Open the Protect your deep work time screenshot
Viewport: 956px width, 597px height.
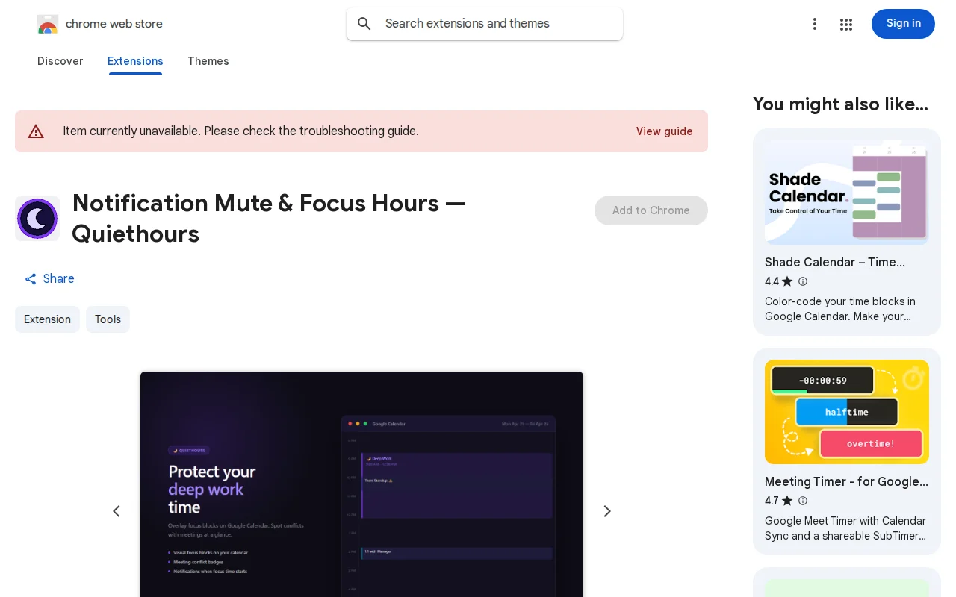[361, 484]
